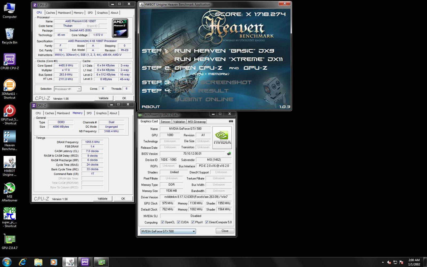Launch Internet Explorer from taskbar
Image resolution: width=427 pixels, height=267 pixels.
click(x=23, y=262)
